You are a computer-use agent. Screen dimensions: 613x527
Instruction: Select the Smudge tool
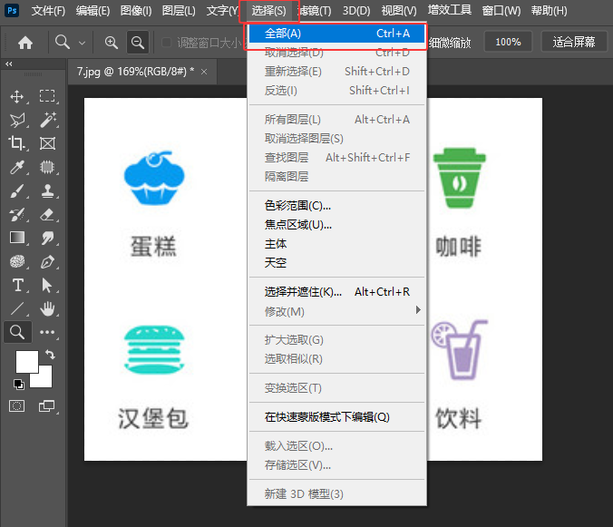coord(47,238)
